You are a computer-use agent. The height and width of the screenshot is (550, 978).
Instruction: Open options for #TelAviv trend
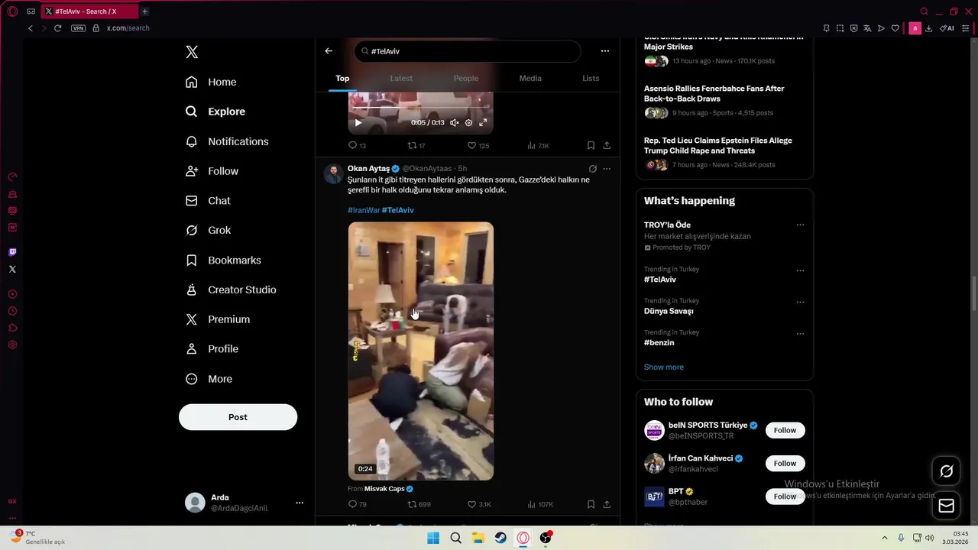800,270
